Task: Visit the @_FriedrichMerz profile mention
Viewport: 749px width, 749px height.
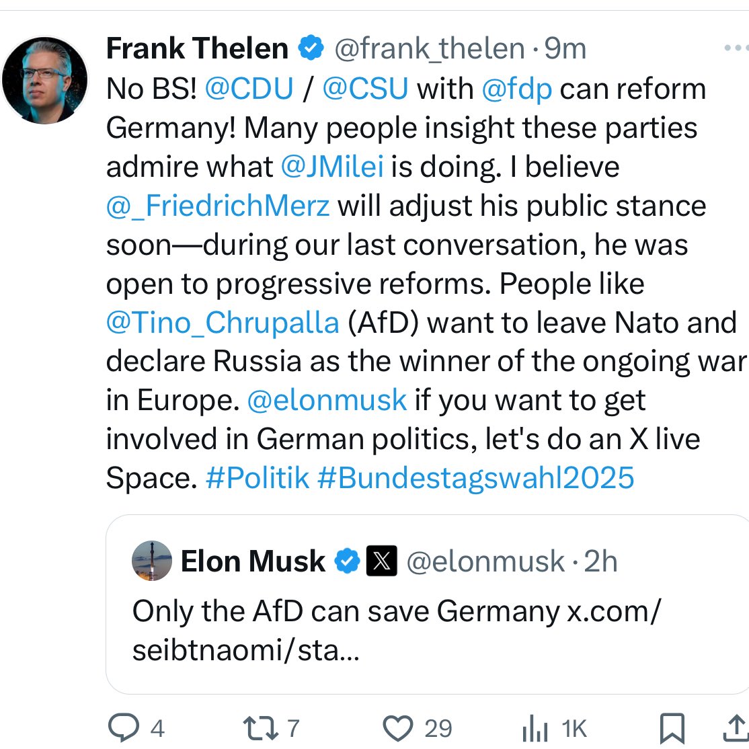Action: pyautogui.click(x=218, y=206)
